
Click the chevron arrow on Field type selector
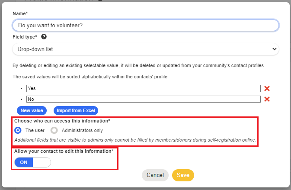[274, 49]
